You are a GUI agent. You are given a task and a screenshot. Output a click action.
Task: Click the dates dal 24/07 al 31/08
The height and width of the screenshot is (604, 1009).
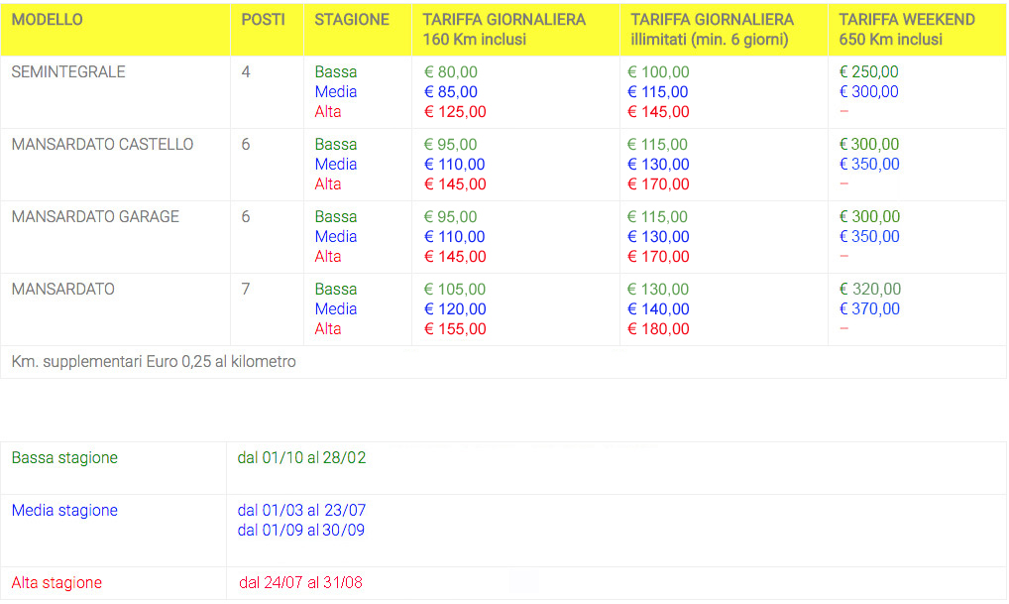point(300,583)
